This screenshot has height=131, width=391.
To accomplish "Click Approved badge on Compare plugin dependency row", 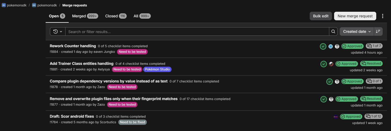I will click(x=352, y=81).
